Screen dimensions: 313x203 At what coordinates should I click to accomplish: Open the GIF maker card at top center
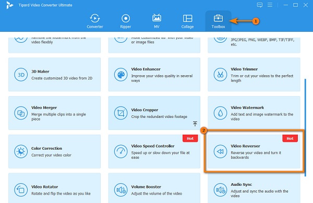154,45
